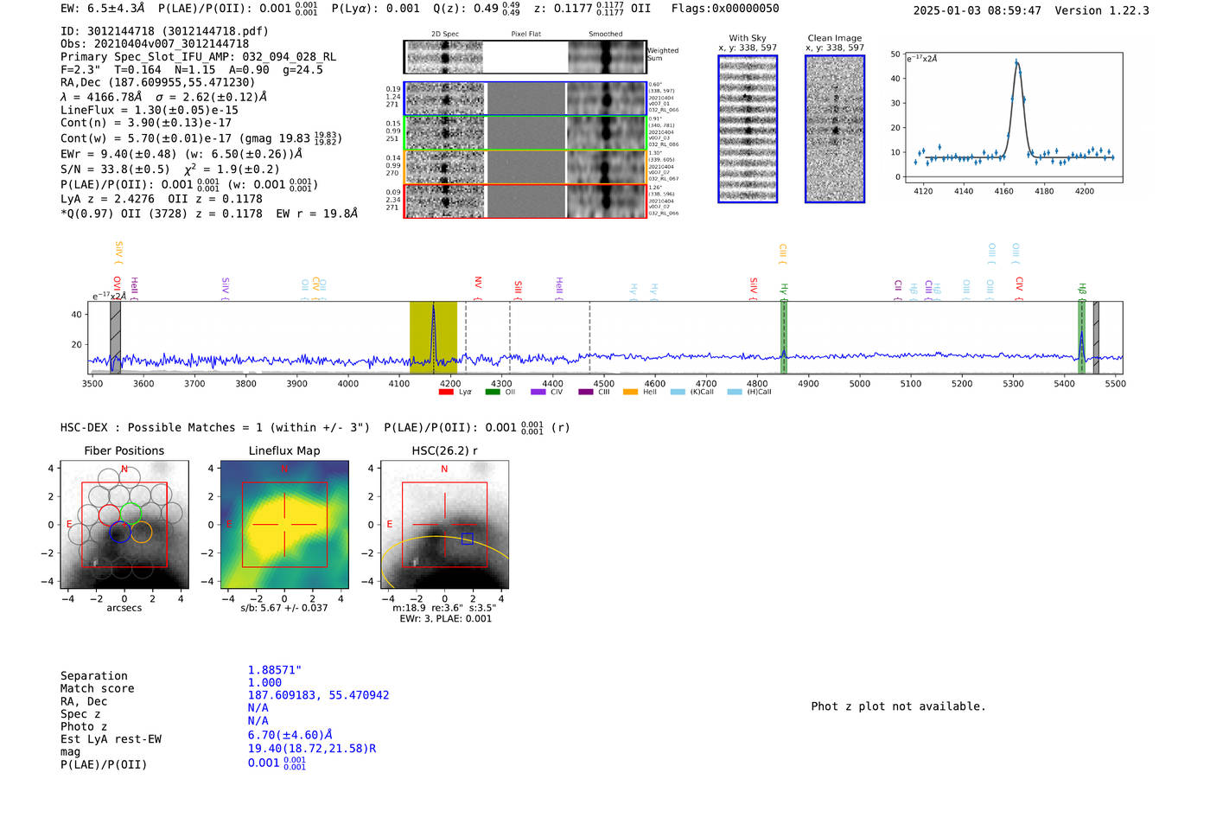Click the HSC-DEX Possible Matches heading
Image resolution: width=1210 pixels, height=824 pixels.
(215, 428)
